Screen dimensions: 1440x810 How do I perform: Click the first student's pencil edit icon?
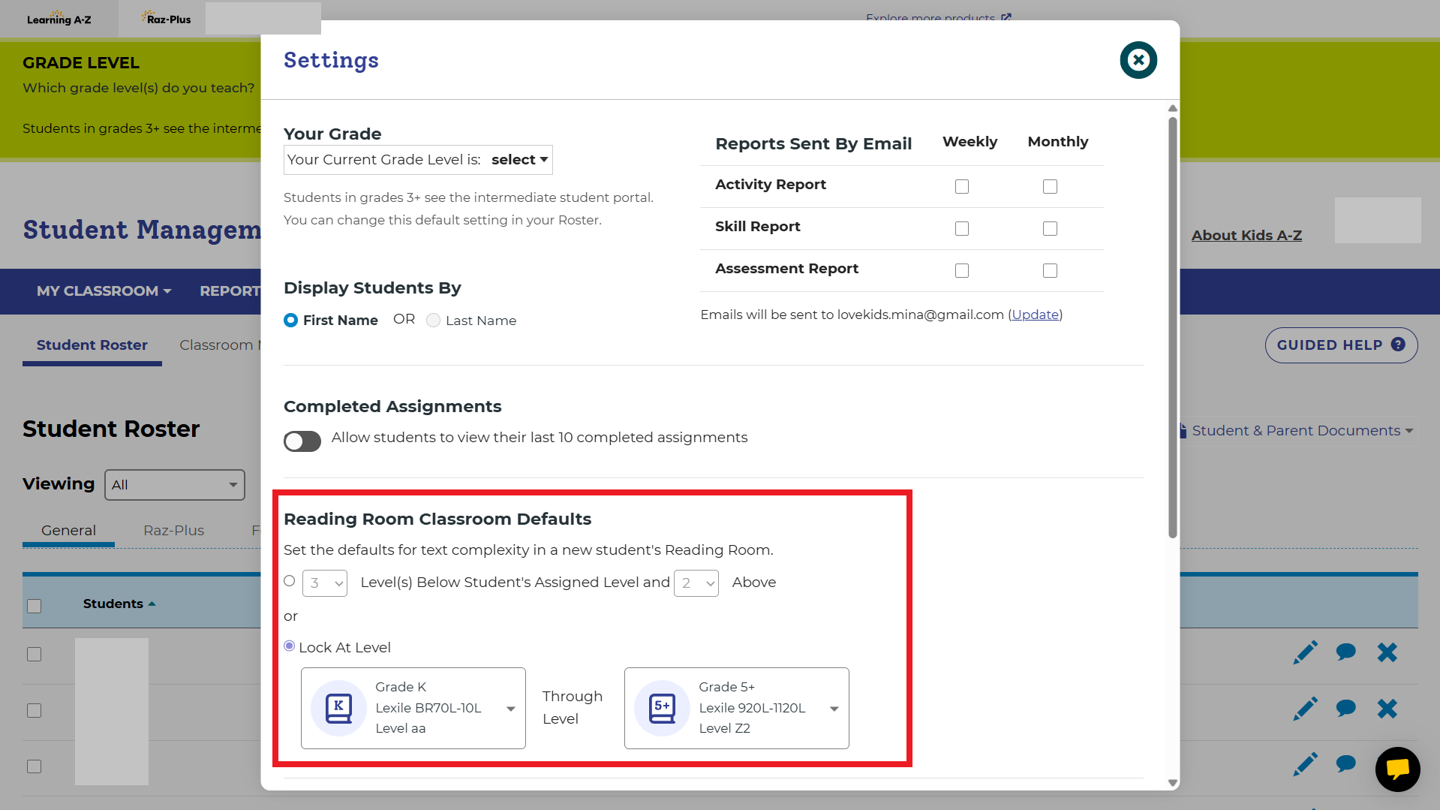[x=1305, y=652]
